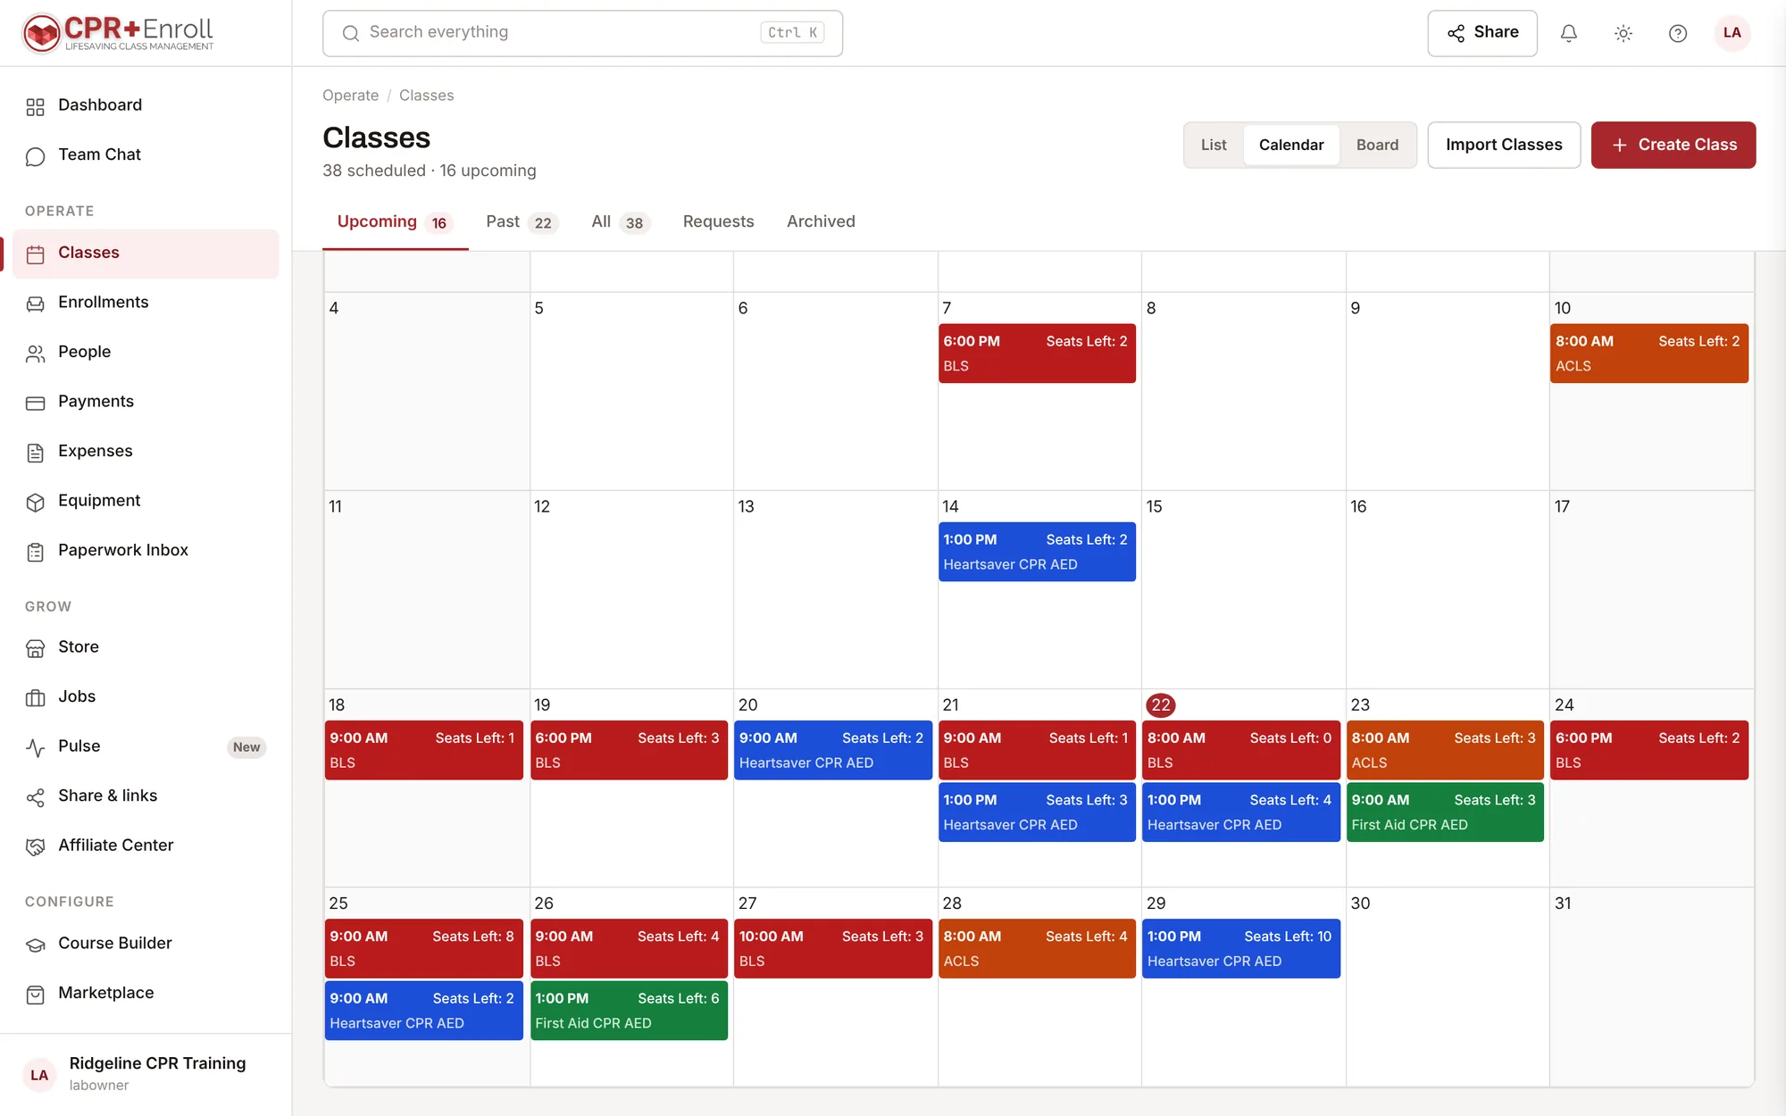Click the Expenses document icon
The height and width of the screenshot is (1116, 1786).
pos(35,453)
